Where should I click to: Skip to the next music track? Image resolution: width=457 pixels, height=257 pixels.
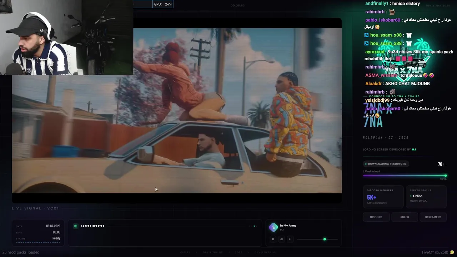(290, 239)
